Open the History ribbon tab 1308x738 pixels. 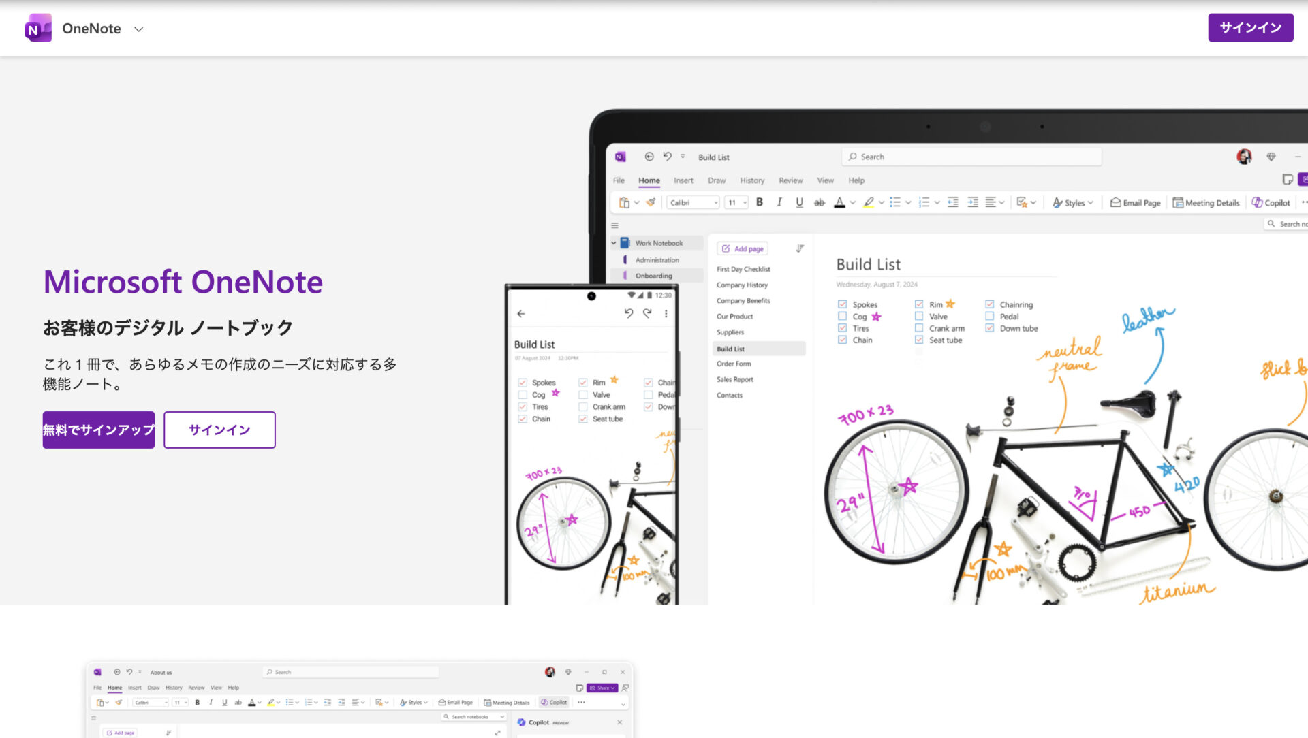tap(752, 180)
